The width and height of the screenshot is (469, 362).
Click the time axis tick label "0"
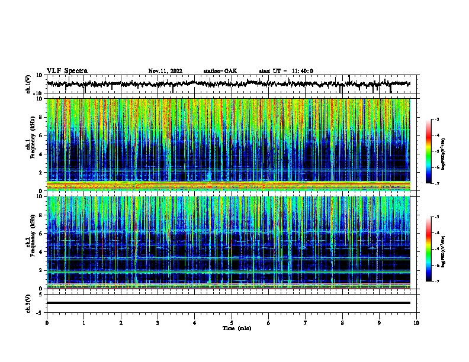pyautogui.click(x=47, y=323)
